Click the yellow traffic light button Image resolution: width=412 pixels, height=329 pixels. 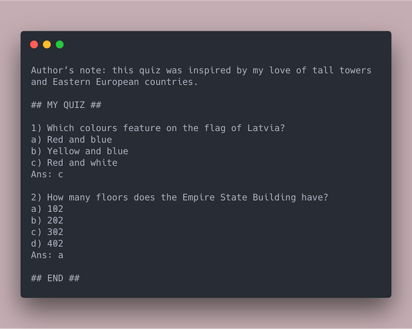pos(46,44)
